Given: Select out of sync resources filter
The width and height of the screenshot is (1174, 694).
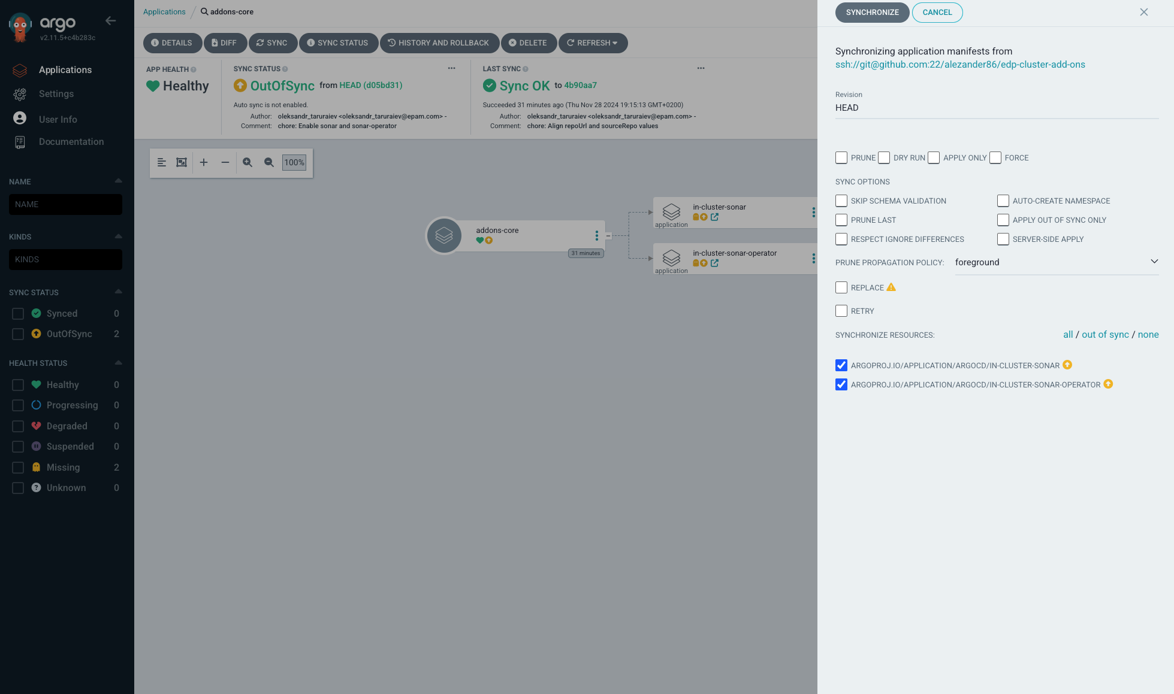Looking at the screenshot, I should tap(1105, 335).
